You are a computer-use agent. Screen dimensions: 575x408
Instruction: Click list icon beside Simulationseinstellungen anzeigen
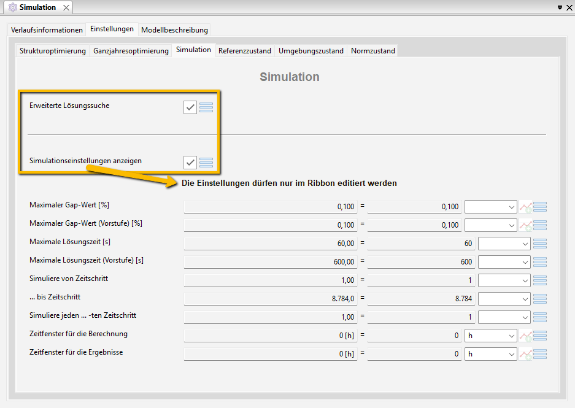(x=206, y=163)
